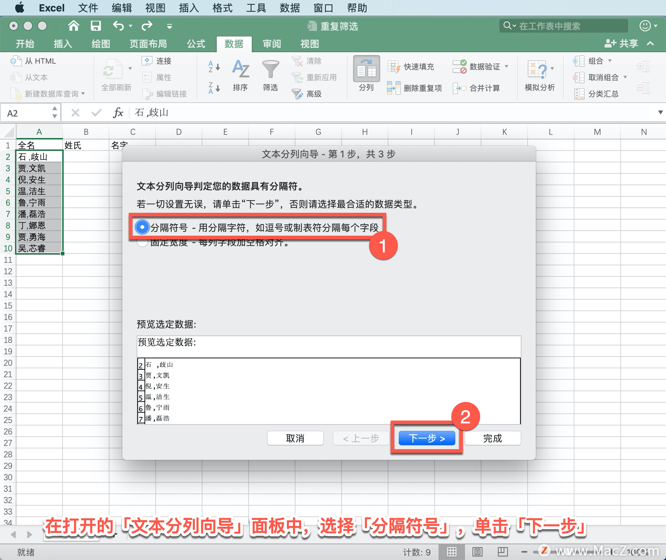
Task: Select the 固定宽度 fixed width radio option
Action: (x=142, y=242)
